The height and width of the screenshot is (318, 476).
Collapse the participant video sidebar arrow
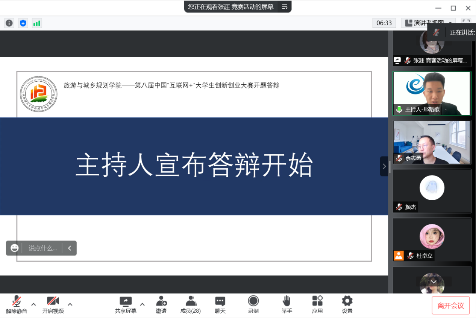coord(384,166)
